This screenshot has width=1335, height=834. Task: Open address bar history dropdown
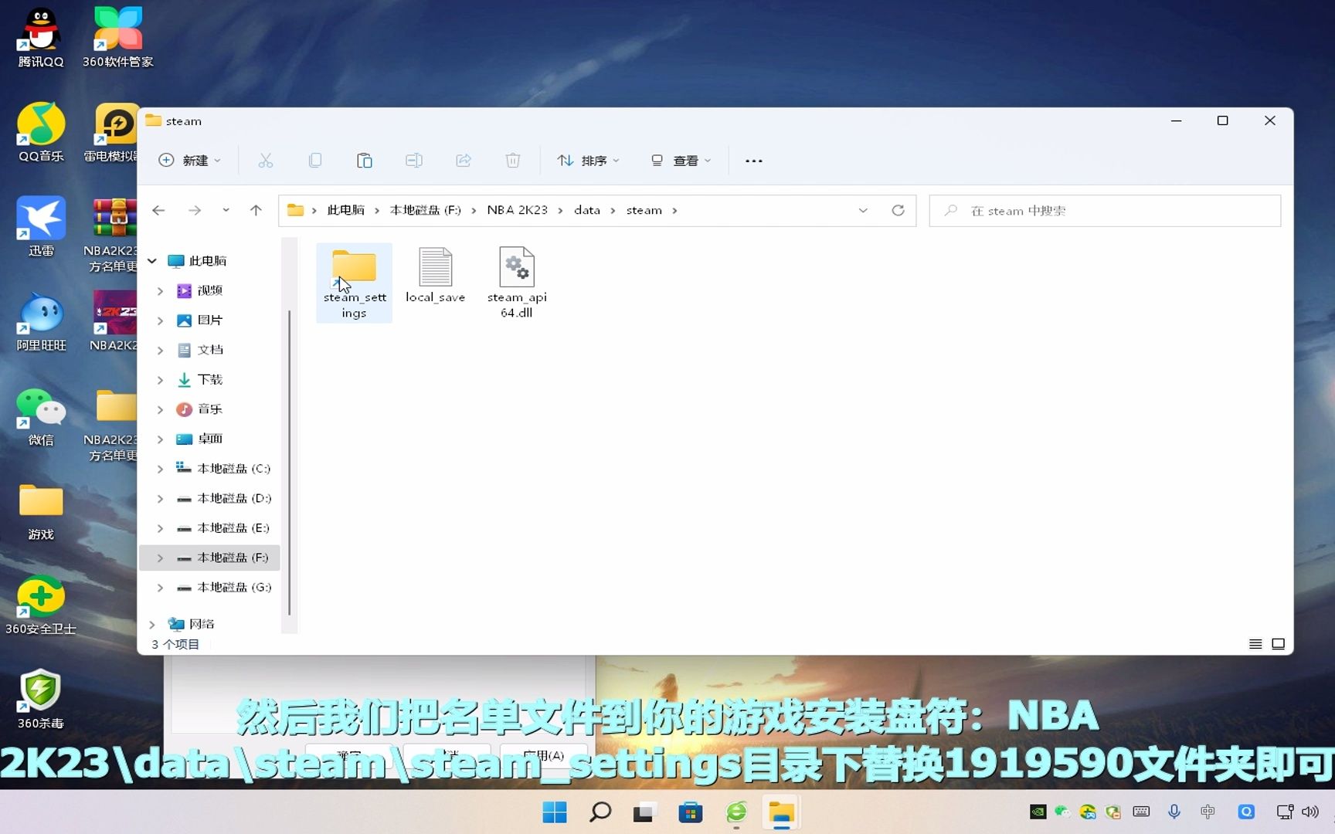point(863,210)
